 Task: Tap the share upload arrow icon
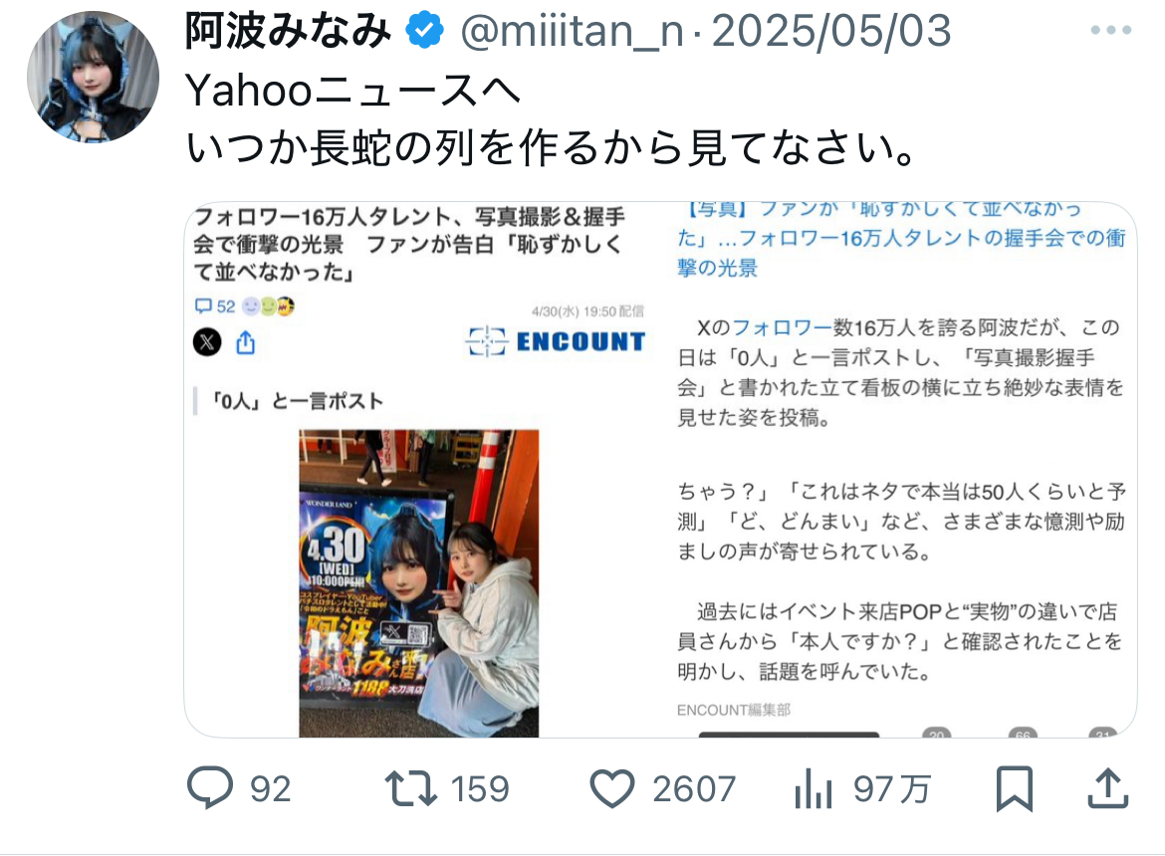pos(1108,787)
